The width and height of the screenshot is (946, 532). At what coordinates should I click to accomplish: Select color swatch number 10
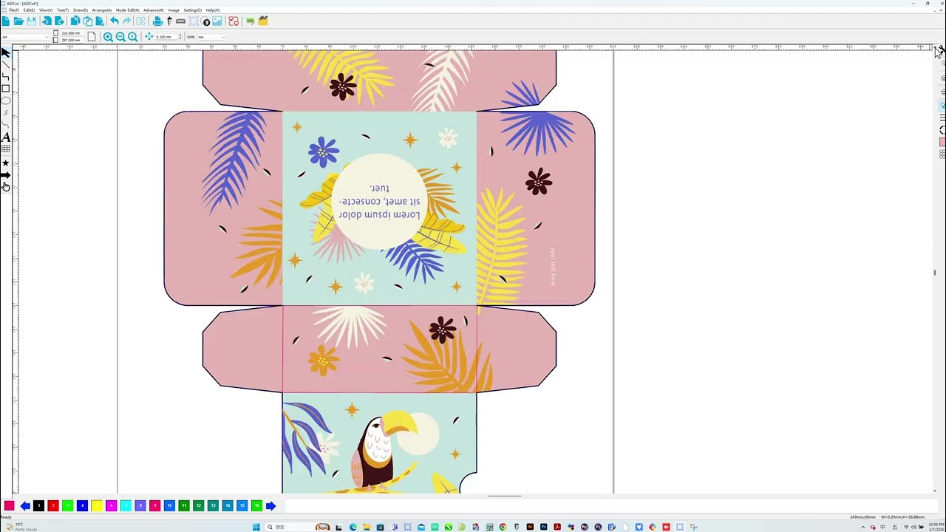169,505
